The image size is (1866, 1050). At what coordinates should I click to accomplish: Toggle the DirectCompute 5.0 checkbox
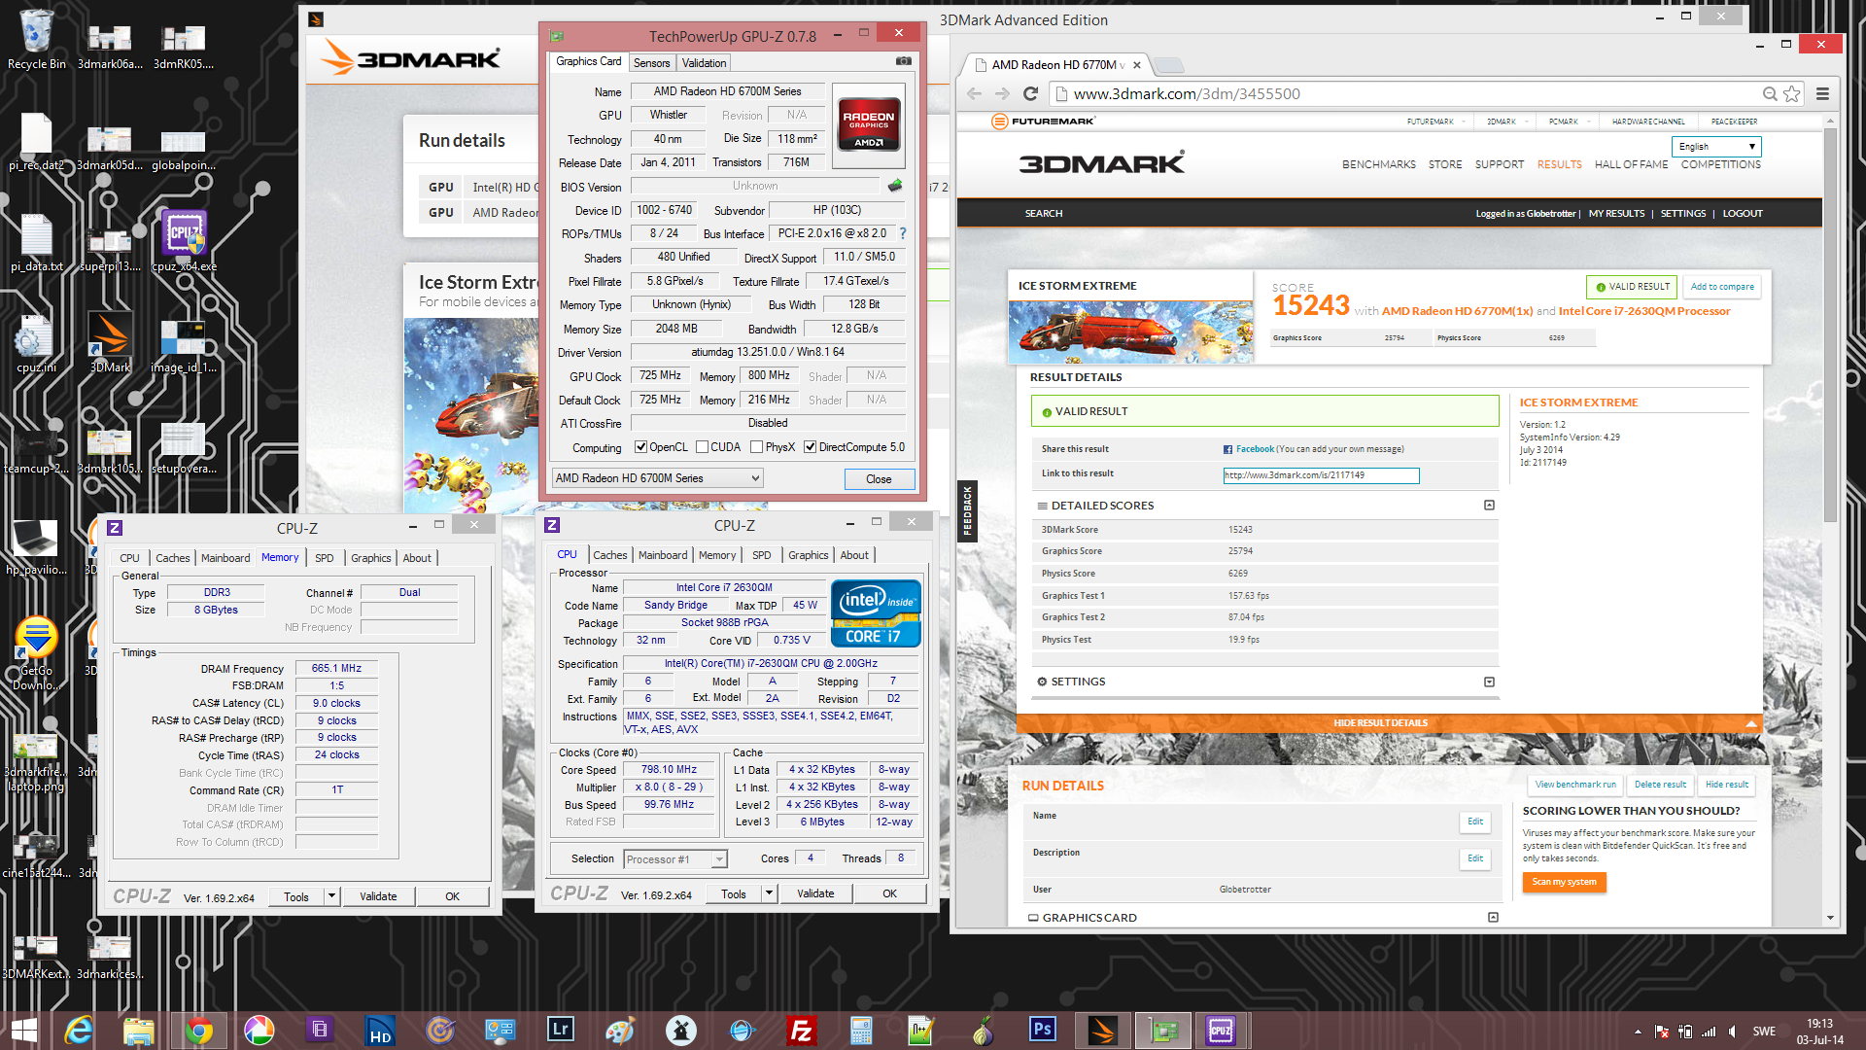click(x=810, y=447)
